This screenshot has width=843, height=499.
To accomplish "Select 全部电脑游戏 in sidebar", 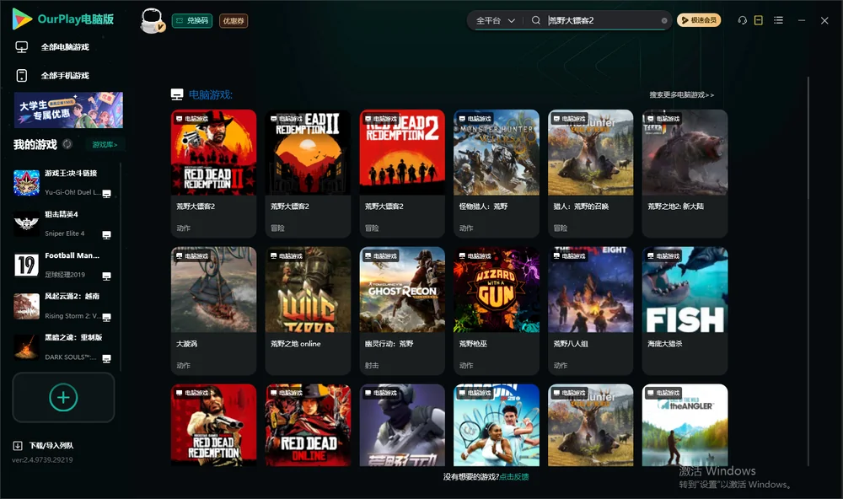I will click(65, 47).
